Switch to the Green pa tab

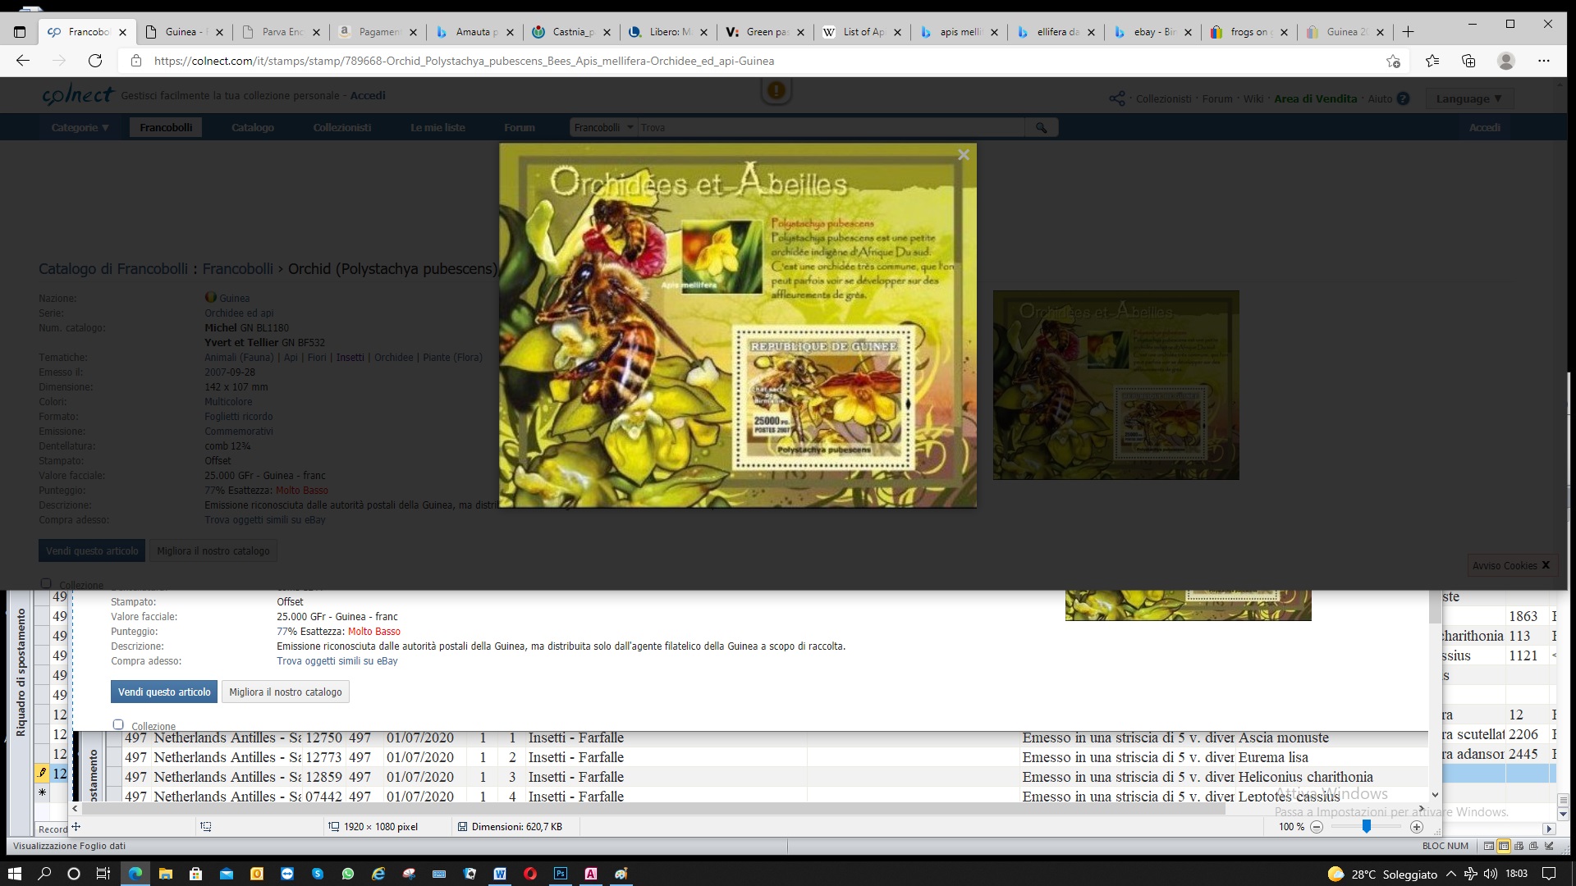(767, 32)
